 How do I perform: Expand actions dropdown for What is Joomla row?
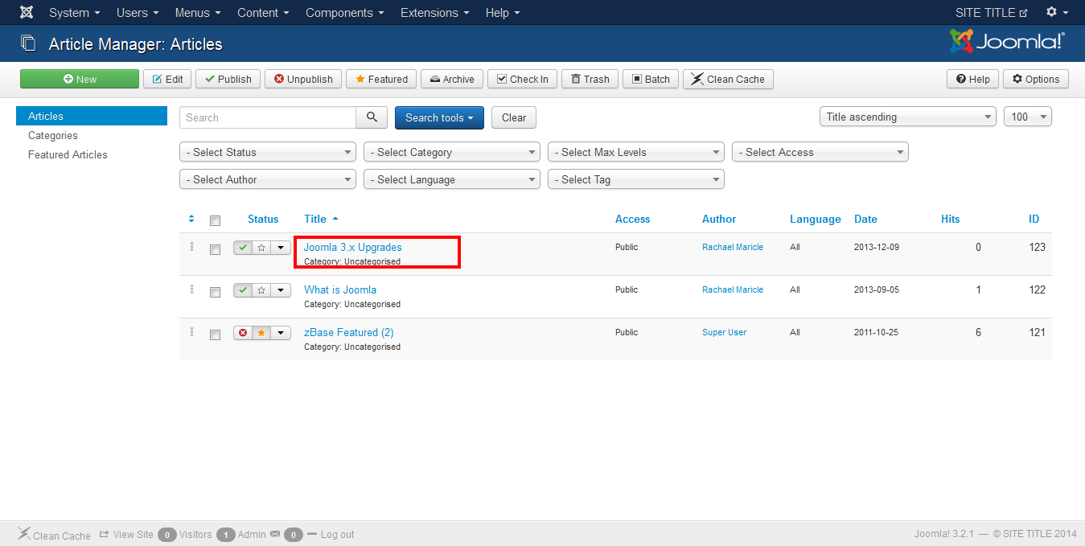point(281,290)
